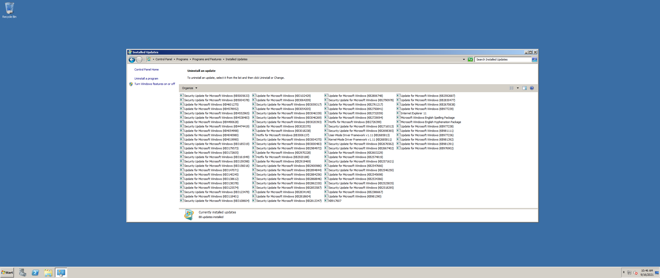The width and height of the screenshot is (660, 278).
Task: Open Uninstall a program link
Action: [146, 79]
